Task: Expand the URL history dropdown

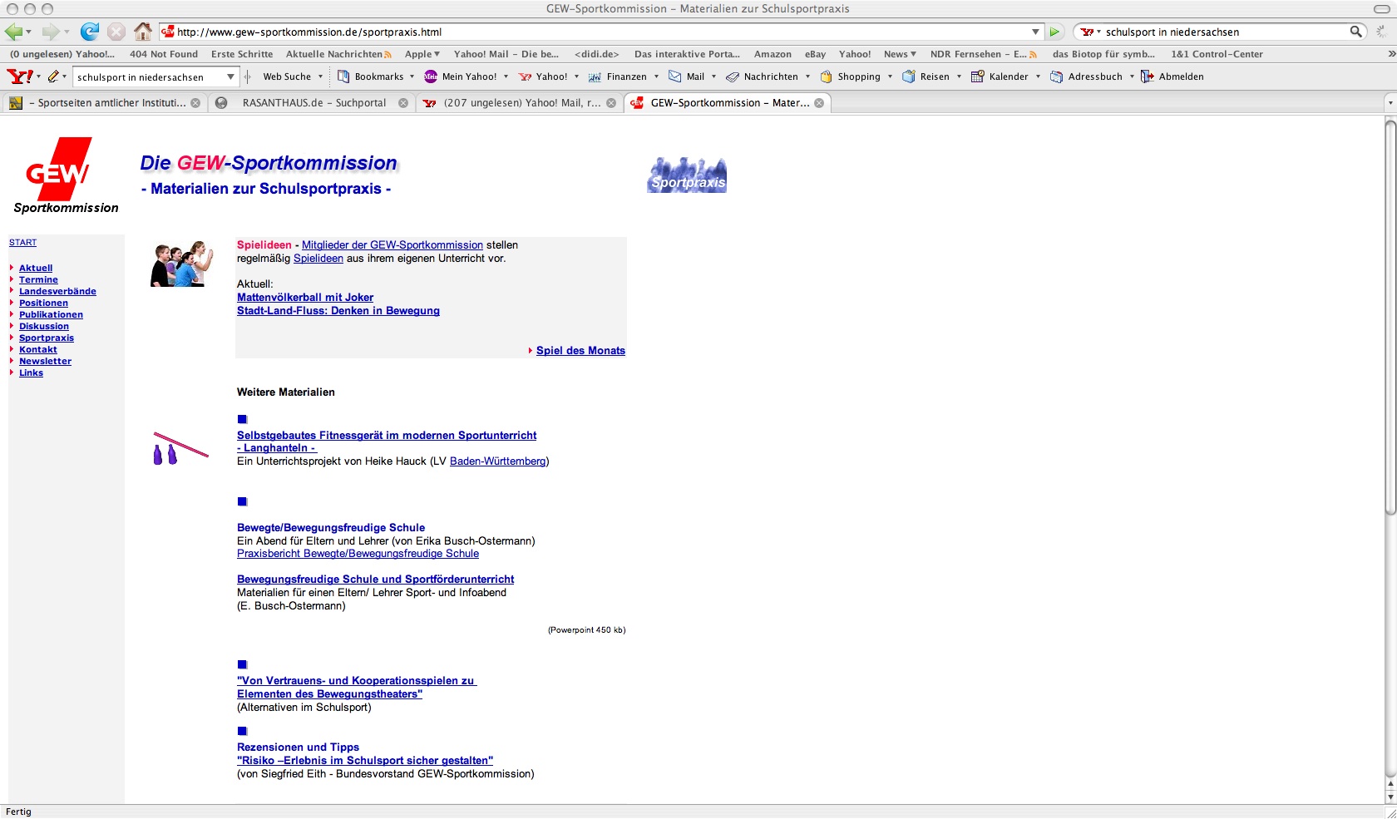Action: 1035,32
